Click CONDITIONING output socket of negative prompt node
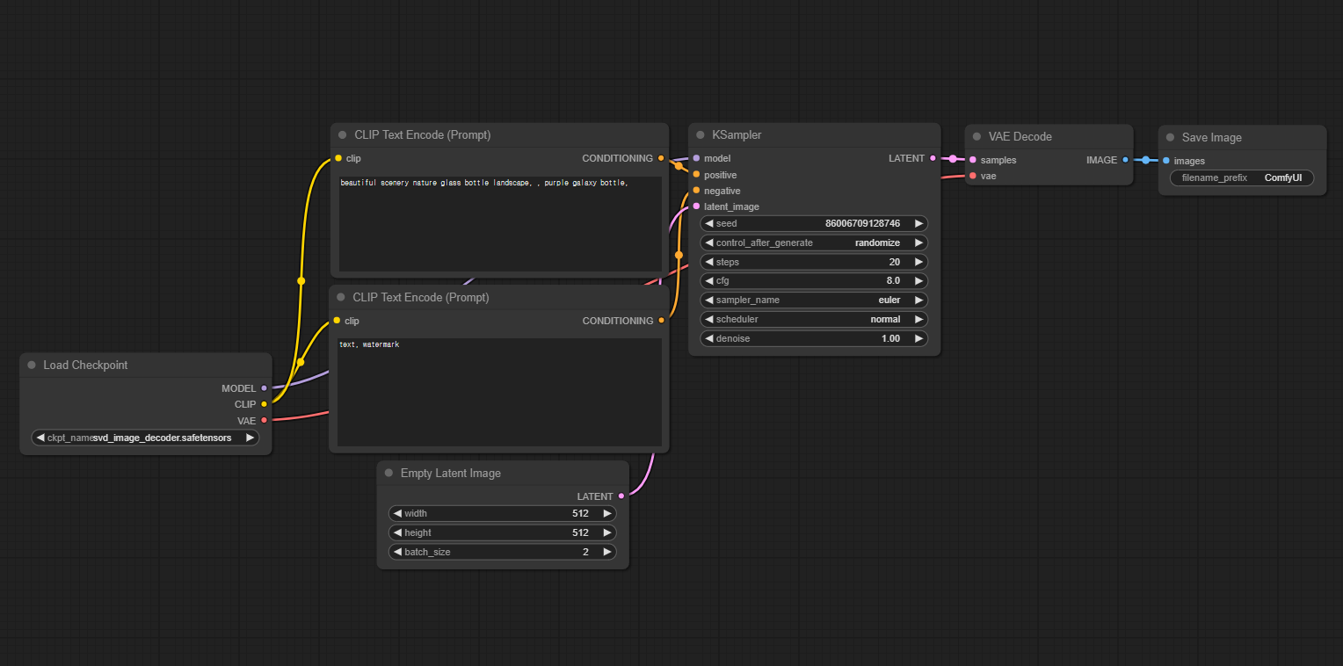Viewport: 1343px width, 666px height. 661,321
